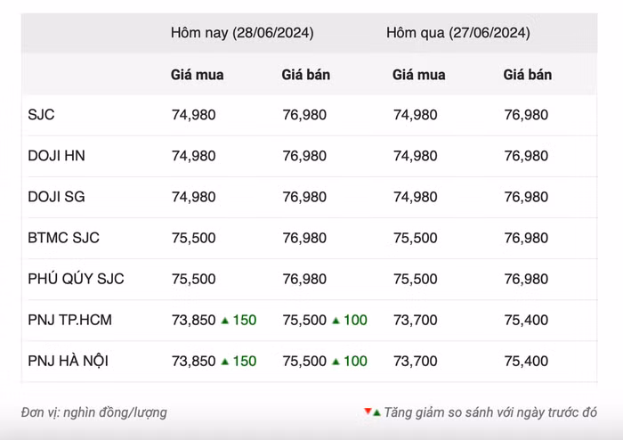Click the green up arrow beside 150 in PNJ TP.HCM row
This screenshot has width=623, height=440.
(x=224, y=320)
